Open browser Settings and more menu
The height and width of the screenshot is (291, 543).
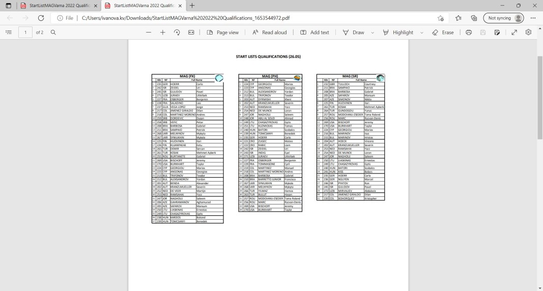(533, 18)
